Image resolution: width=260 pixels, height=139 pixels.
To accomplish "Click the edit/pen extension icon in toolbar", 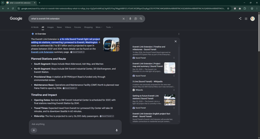I will point(235,8).
